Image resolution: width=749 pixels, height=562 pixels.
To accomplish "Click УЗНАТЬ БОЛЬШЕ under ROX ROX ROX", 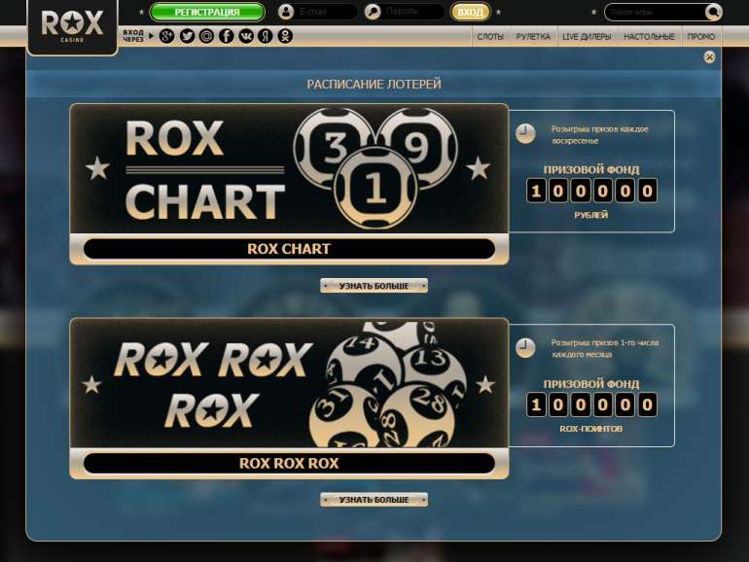I will coord(374,500).
